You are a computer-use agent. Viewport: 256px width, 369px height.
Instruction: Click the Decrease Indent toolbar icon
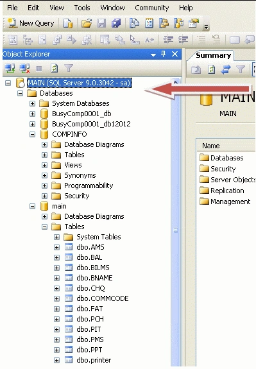(168, 40)
